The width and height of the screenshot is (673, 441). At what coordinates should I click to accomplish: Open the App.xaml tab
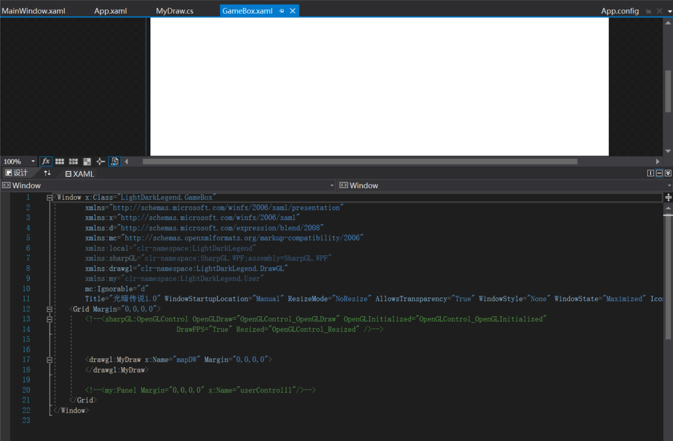pyautogui.click(x=111, y=11)
